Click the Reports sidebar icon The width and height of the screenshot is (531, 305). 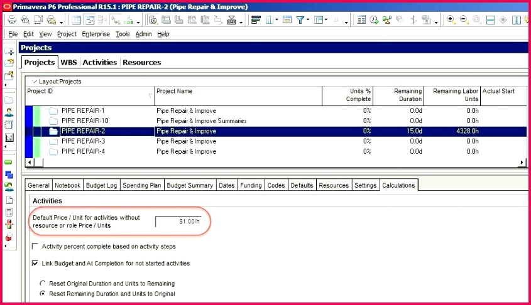coord(9,124)
